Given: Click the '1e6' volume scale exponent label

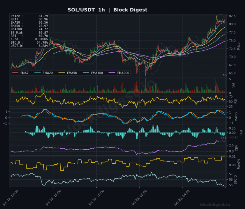Looking at the screenshot, I should 224,75.
